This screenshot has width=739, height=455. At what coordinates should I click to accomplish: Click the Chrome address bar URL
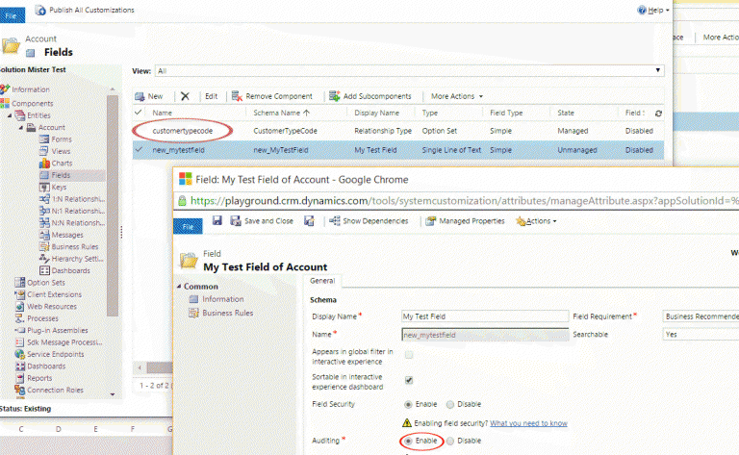click(x=464, y=201)
